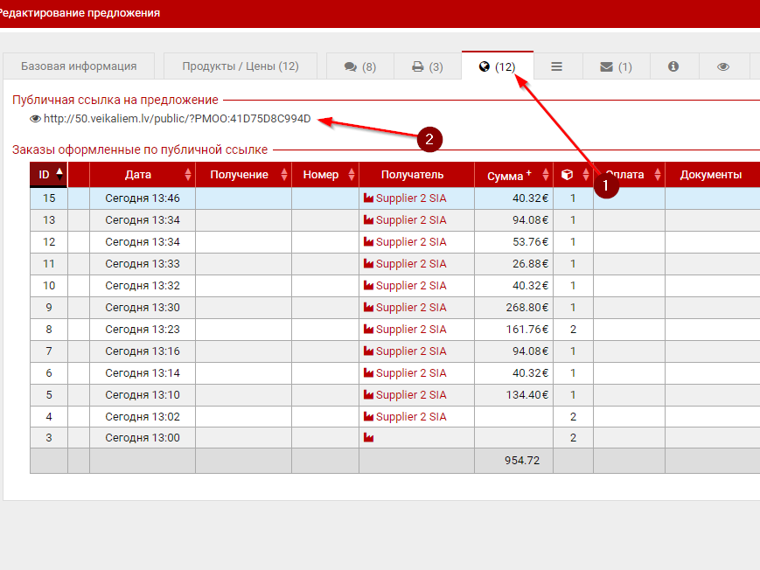Open the info circle tab
Viewport: 760px width, 570px height.
673,66
